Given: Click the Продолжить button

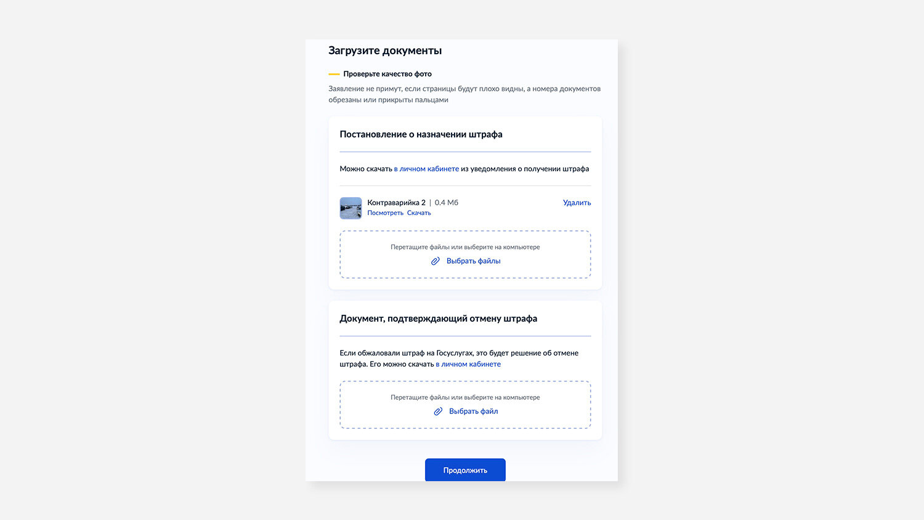Looking at the screenshot, I should pos(465,470).
